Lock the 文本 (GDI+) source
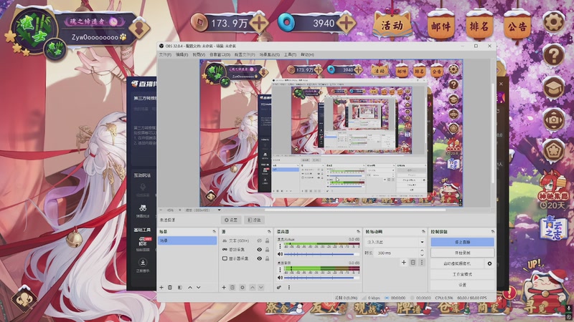 (x=267, y=240)
